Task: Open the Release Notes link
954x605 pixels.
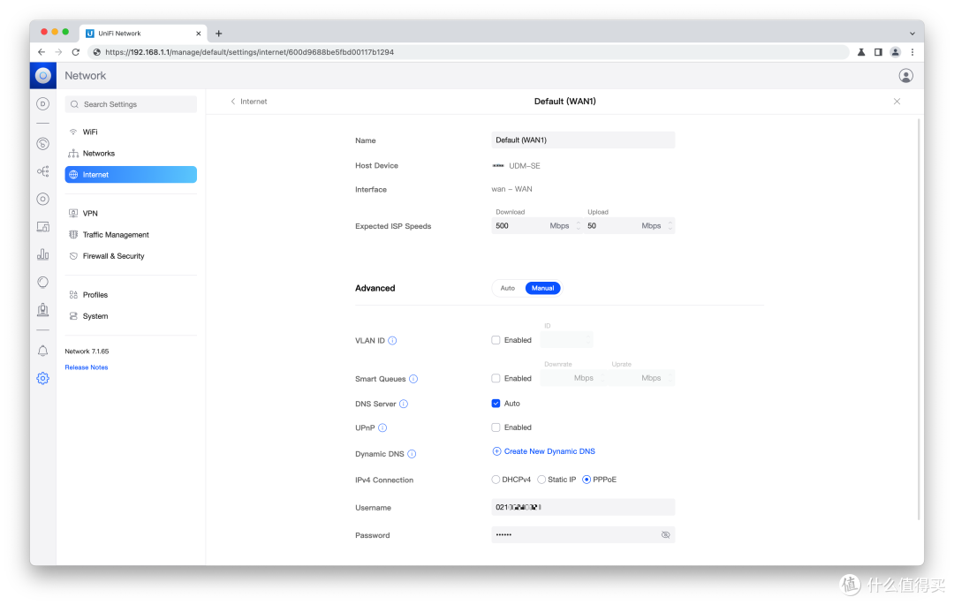Action: click(x=87, y=367)
